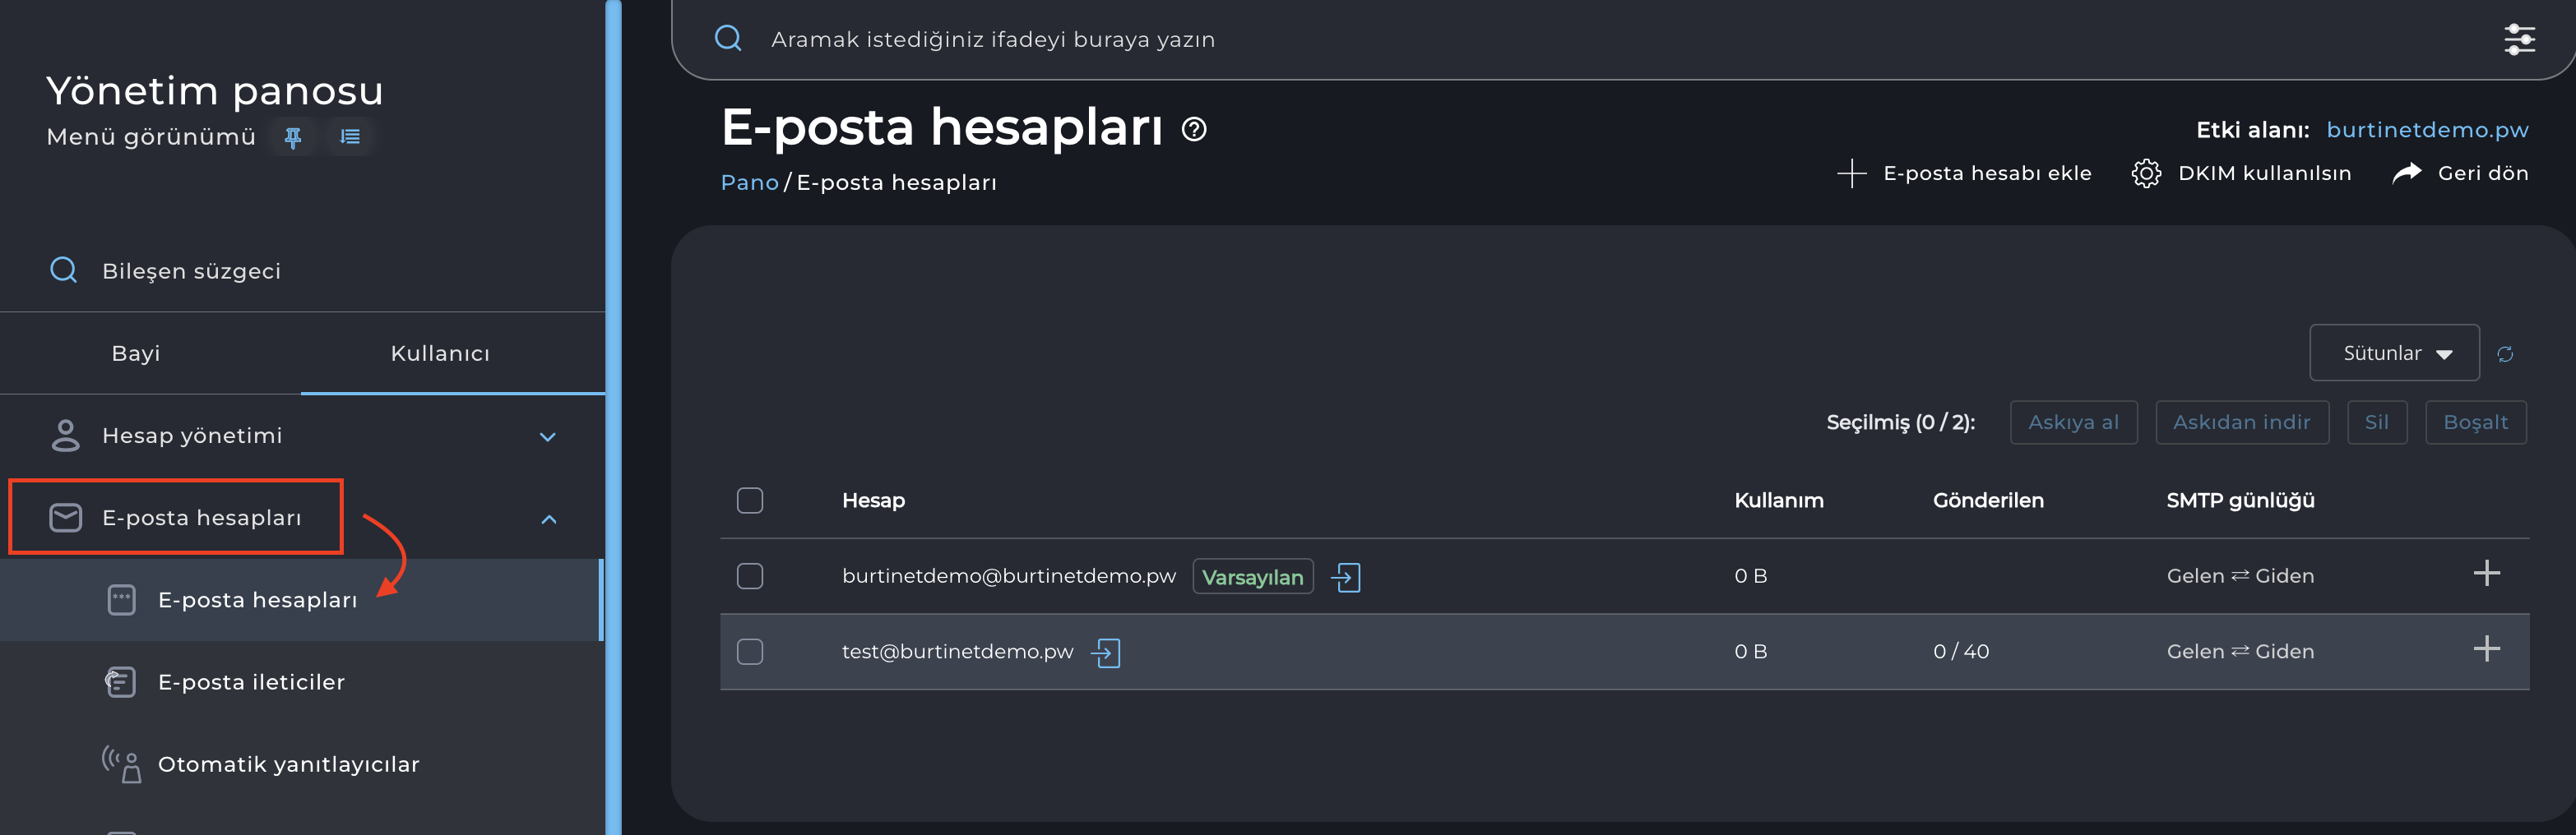Open E-posta ileticiler in the sidebar
Viewport: 2576px width, 835px height.
251,682
